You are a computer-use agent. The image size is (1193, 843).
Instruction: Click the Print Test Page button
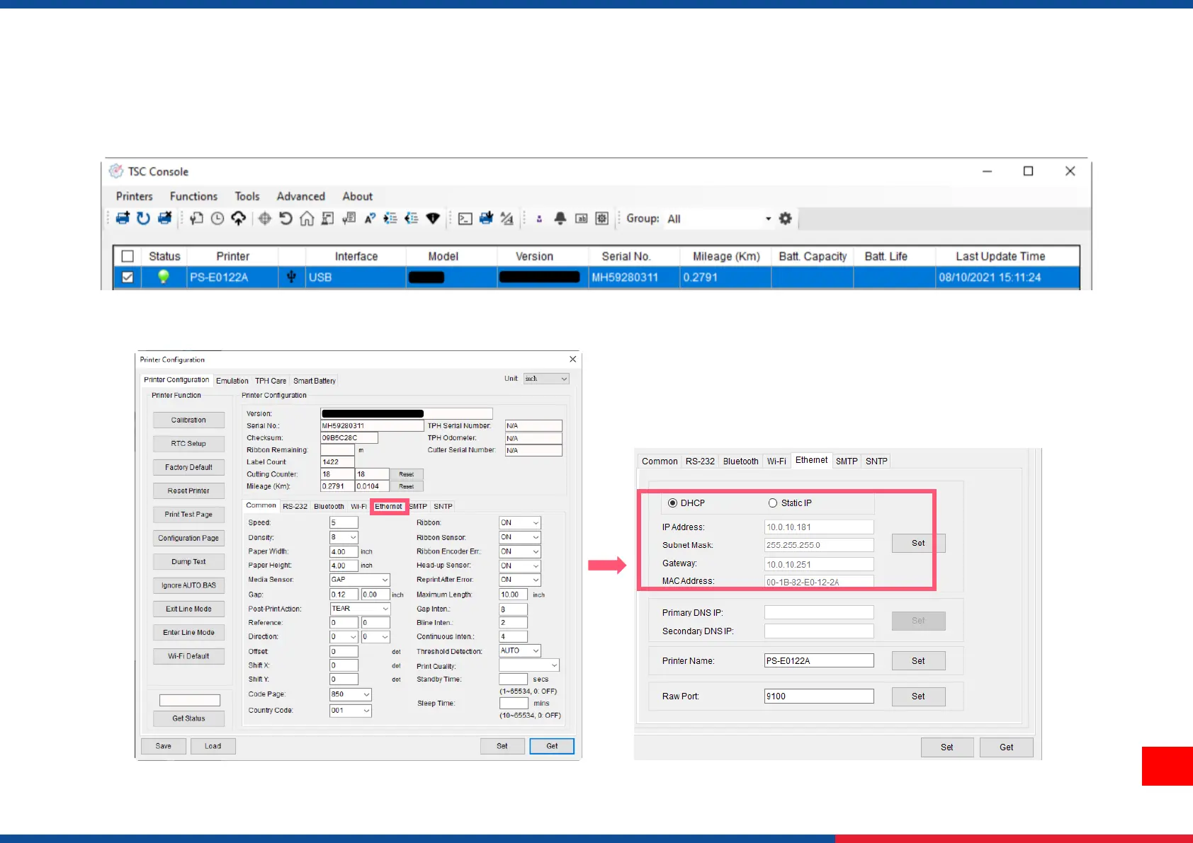pos(188,515)
